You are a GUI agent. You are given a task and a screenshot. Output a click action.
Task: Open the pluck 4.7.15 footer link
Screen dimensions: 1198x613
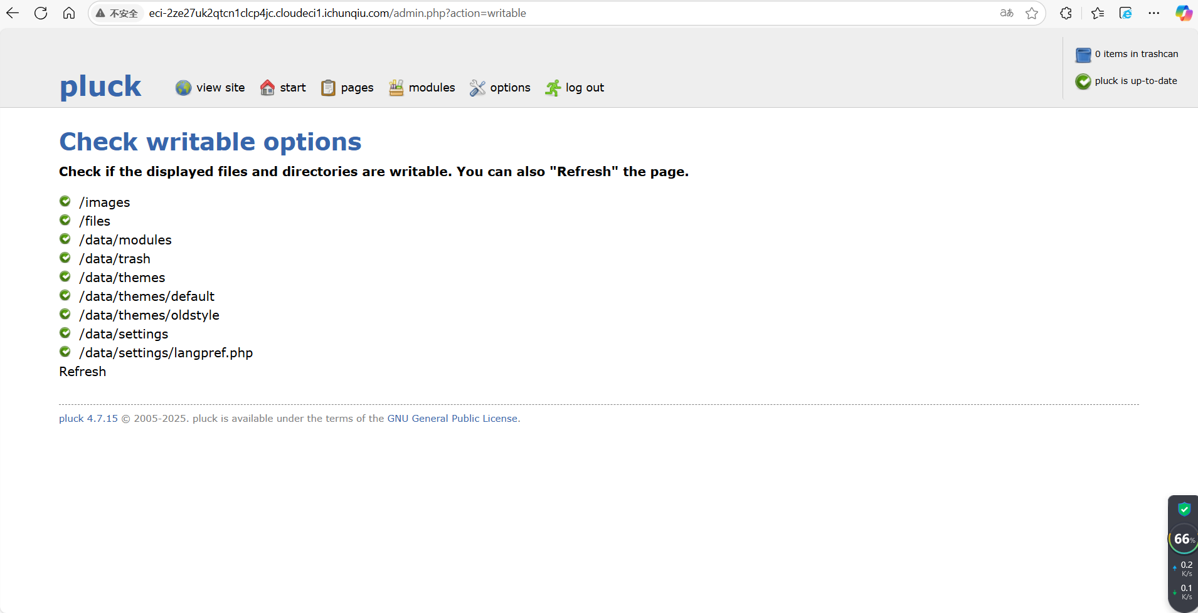(88, 419)
